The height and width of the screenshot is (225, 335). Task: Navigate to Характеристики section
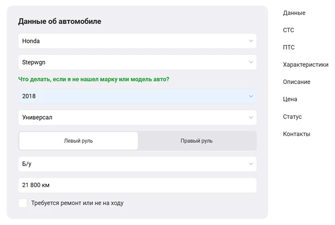click(306, 65)
